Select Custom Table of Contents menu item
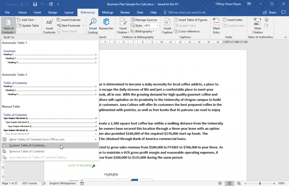This screenshot has height=186, width=289. pyautogui.click(x=28, y=145)
